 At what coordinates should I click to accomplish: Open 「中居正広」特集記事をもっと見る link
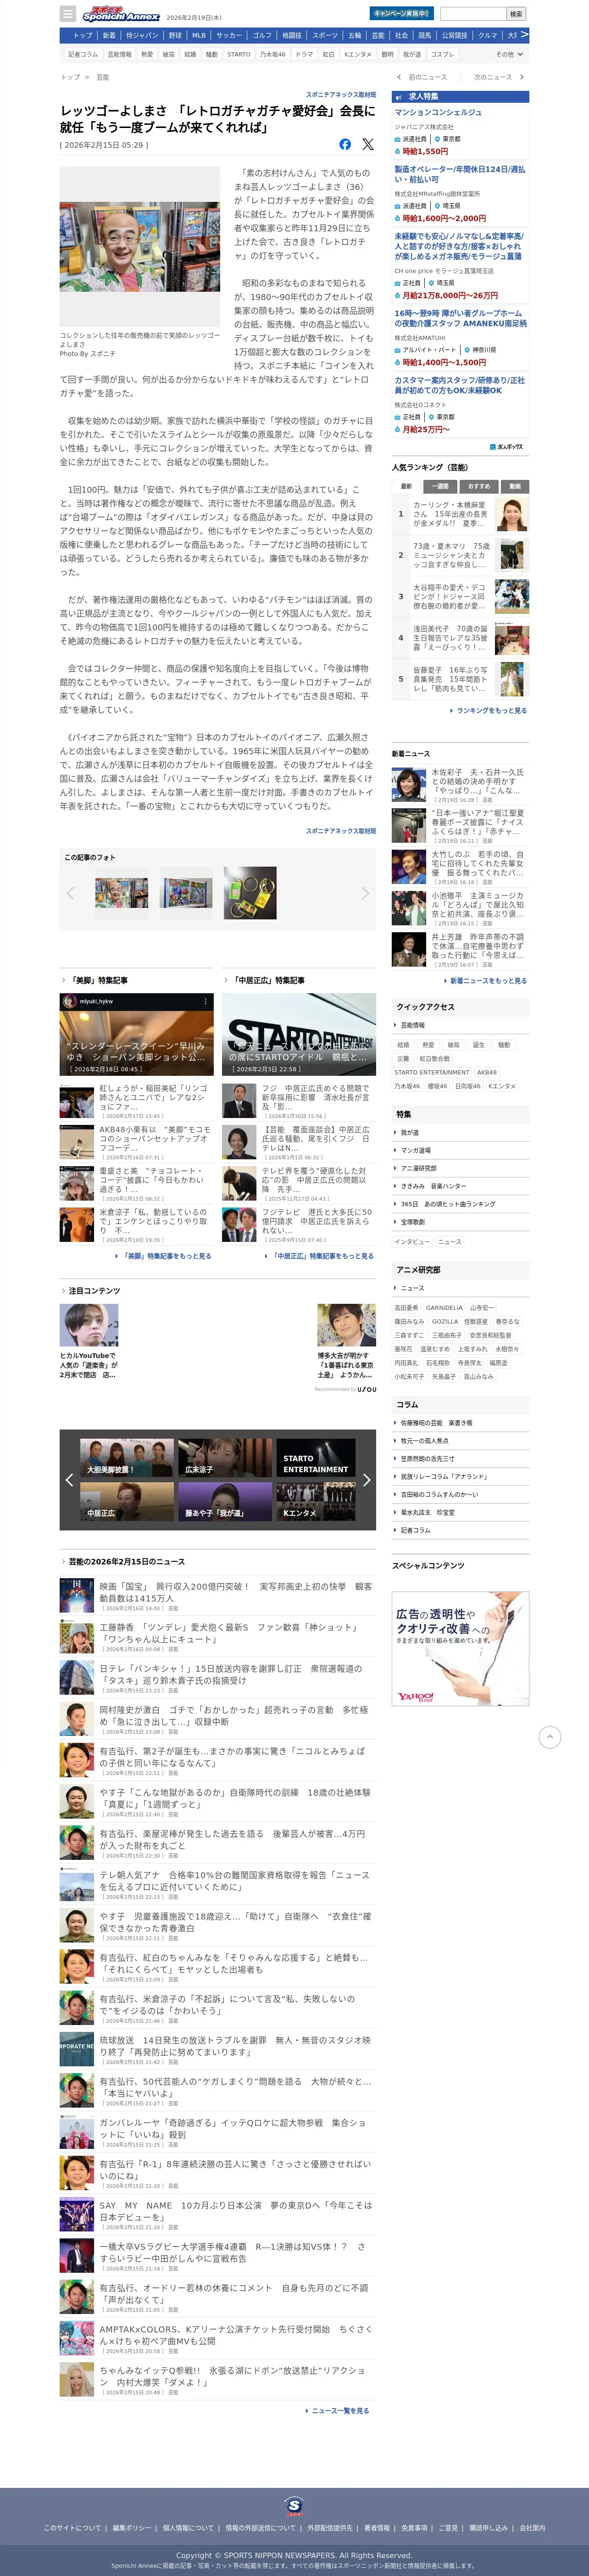(323, 1255)
